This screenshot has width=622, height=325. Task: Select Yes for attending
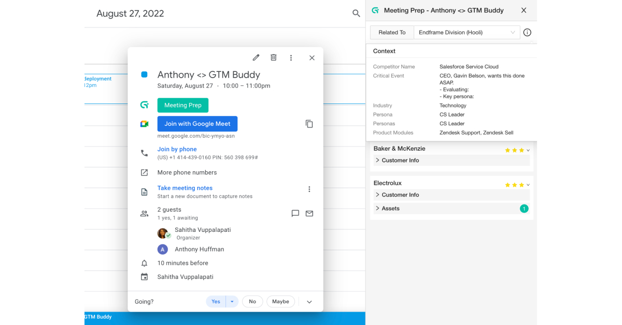pyautogui.click(x=216, y=301)
